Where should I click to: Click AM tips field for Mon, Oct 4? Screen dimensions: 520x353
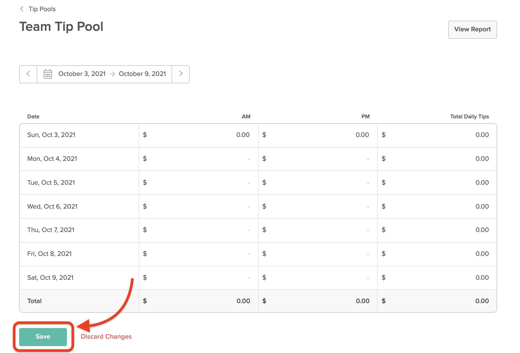point(198,159)
